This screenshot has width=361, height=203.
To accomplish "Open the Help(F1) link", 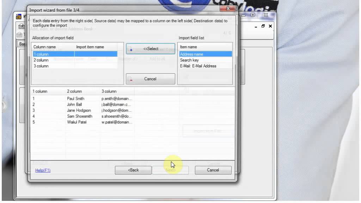I will click(43, 170).
